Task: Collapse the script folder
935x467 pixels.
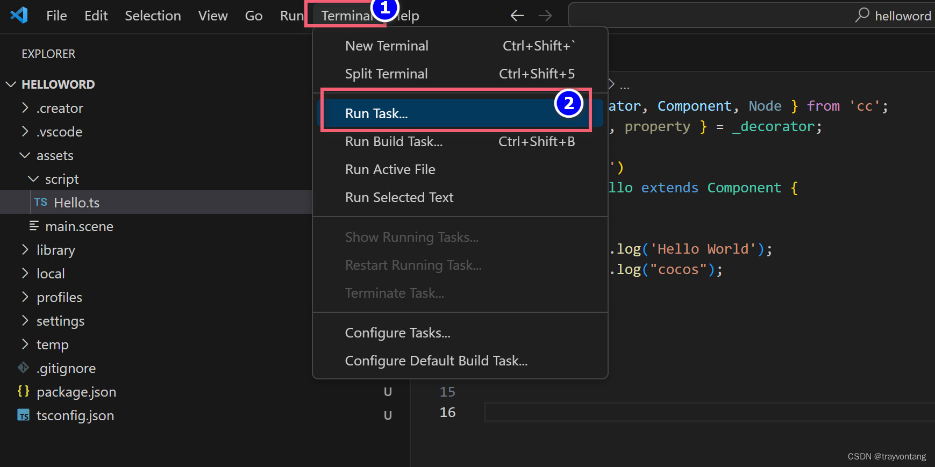Action: (x=33, y=179)
